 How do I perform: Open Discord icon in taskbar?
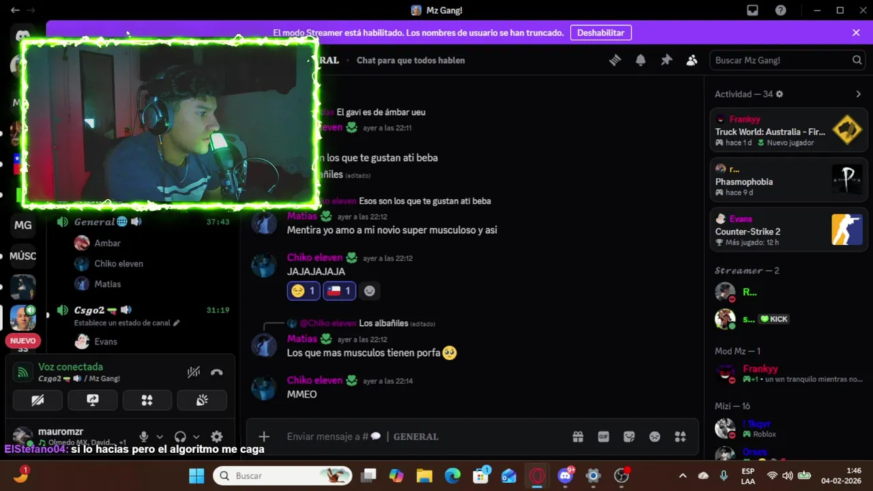click(x=565, y=475)
